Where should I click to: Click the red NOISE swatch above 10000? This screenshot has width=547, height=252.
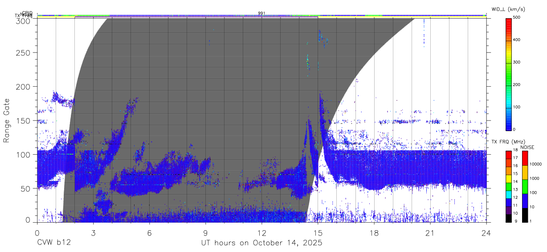tap(525, 158)
